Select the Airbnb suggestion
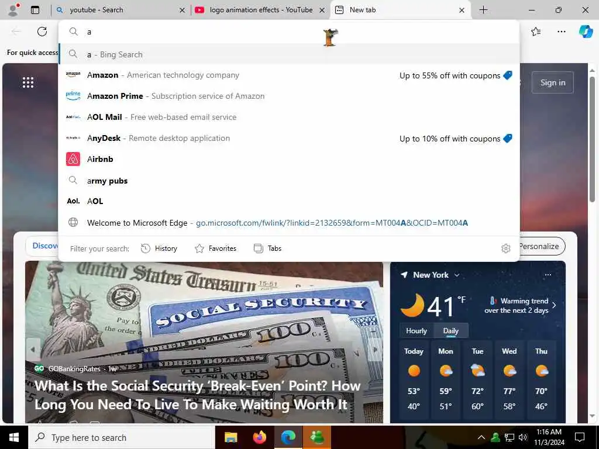Viewport: 599px width, 449px height. [289, 159]
